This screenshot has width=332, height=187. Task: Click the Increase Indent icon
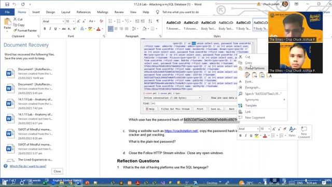click(x=143, y=21)
